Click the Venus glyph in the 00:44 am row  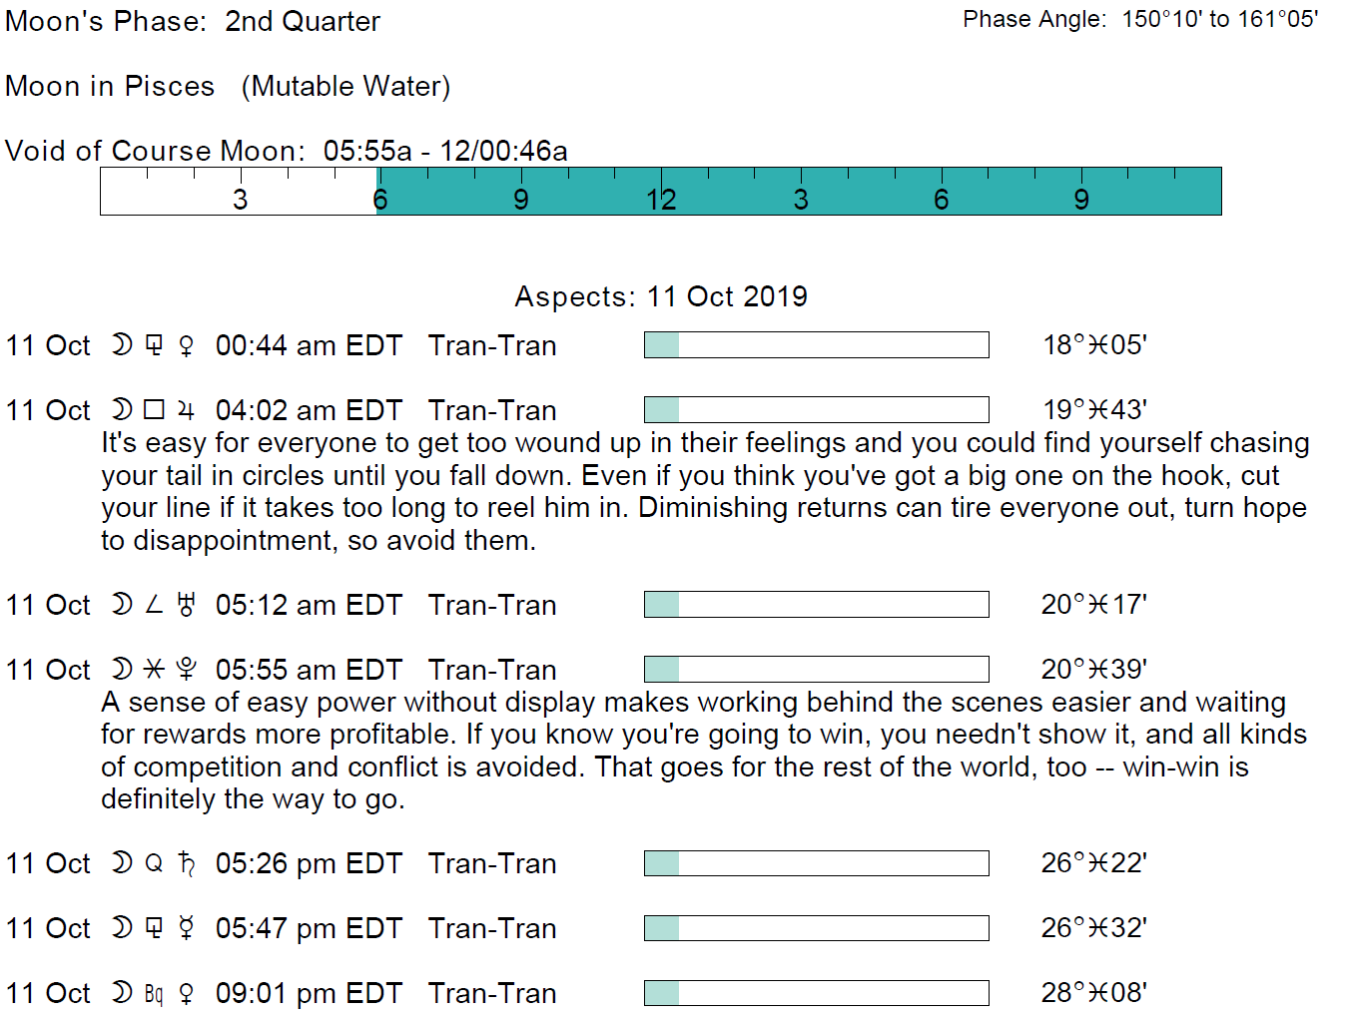186,346
